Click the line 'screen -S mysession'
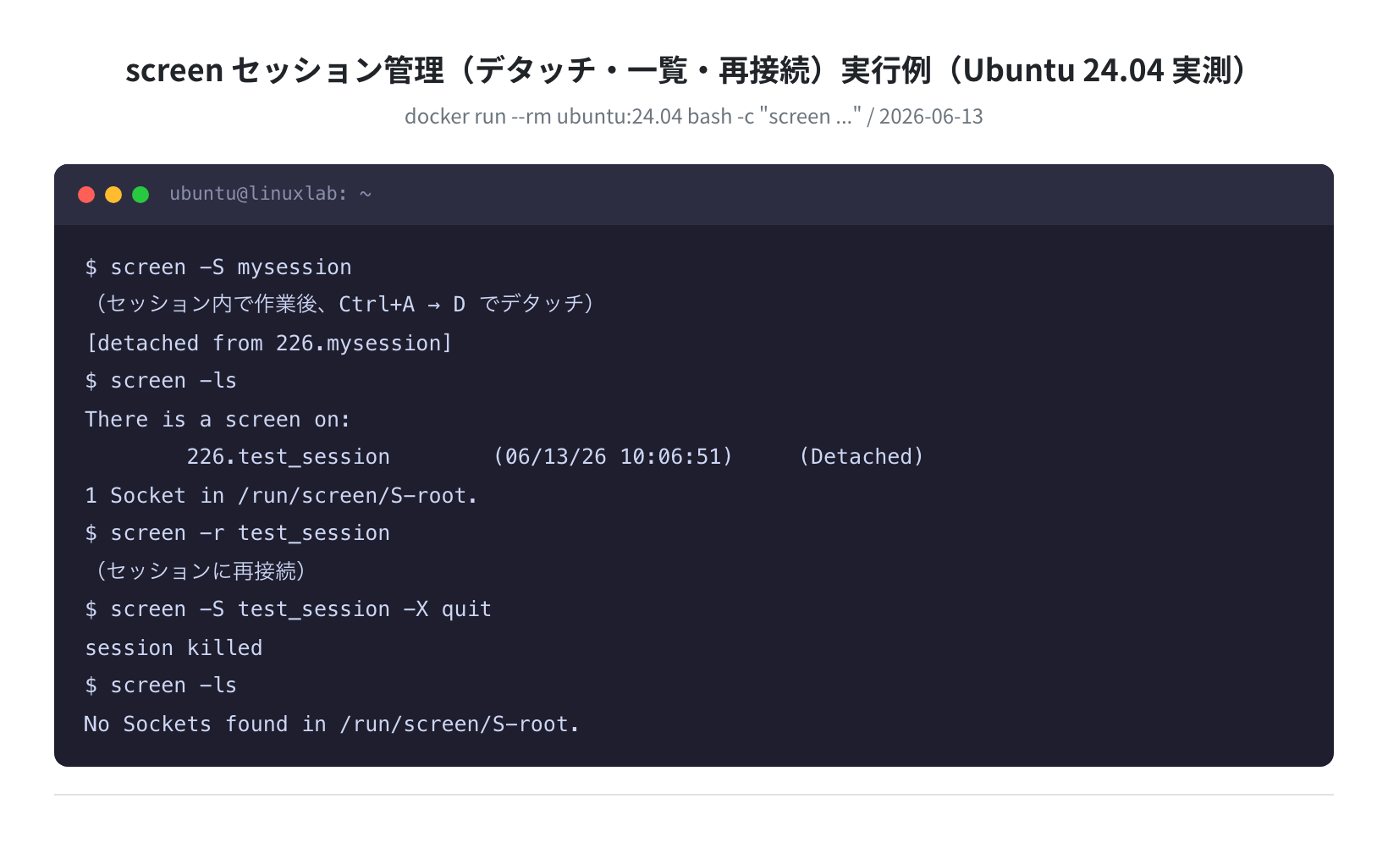Image resolution: width=1388 pixels, height=848 pixels. pyautogui.click(x=218, y=267)
